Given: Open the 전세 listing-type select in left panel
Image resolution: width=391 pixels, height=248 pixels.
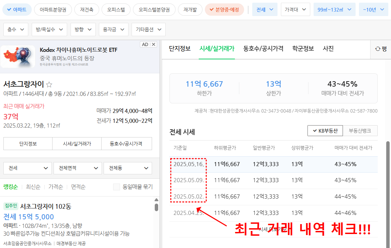Looking at the screenshot, I should [x=27, y=168].
